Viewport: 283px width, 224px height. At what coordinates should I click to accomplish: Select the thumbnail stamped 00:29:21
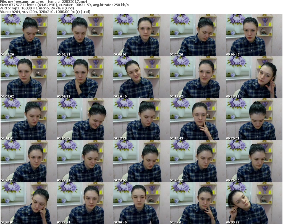(x=85, y=203)
